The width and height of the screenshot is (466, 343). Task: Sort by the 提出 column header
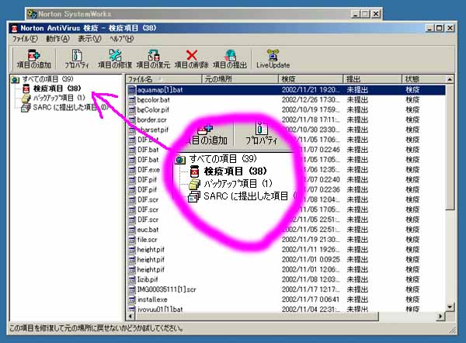(x=372, y=79)
